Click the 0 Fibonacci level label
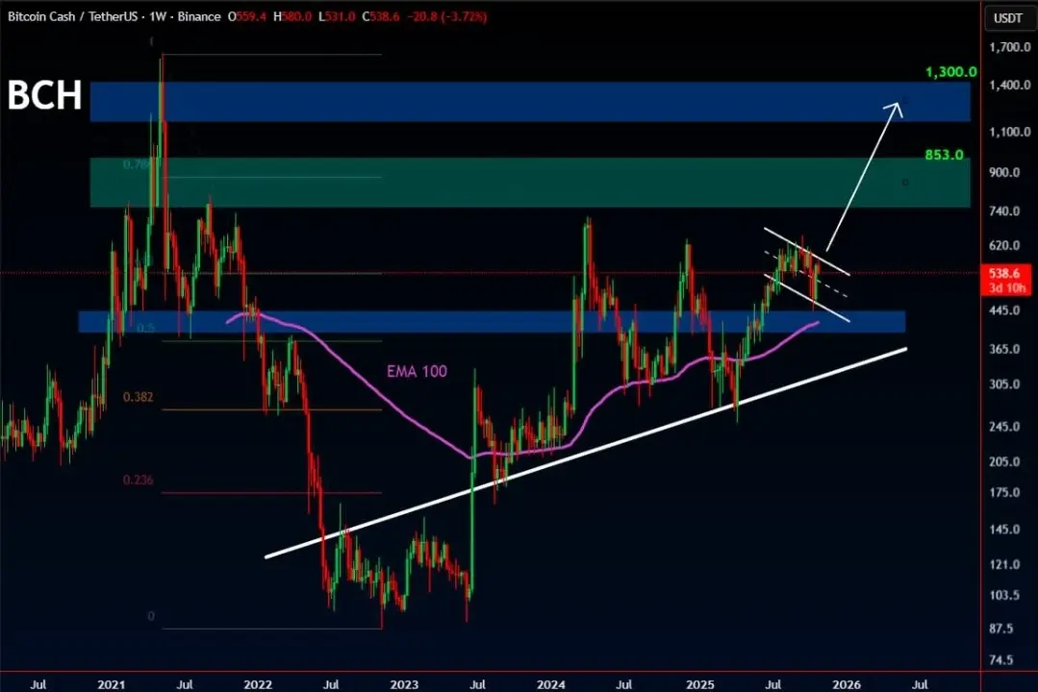Screen dimensions: 1038x692 (151, 616)
